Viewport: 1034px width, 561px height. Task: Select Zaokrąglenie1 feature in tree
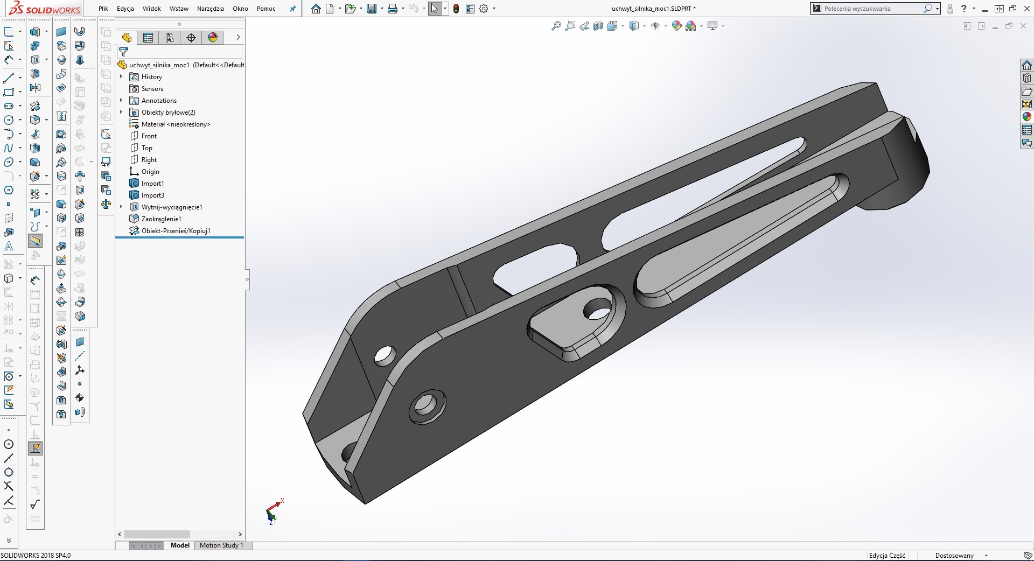click(161, 219)
